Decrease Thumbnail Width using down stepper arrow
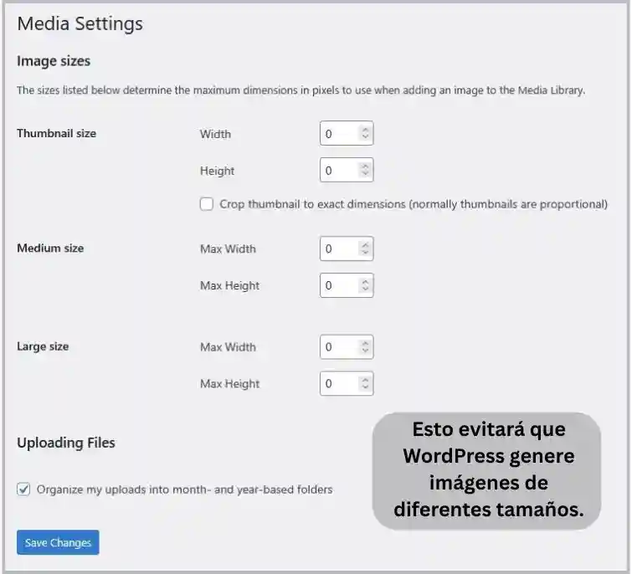 coord(365,136)
